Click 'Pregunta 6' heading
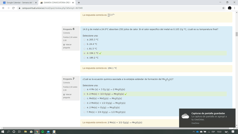238x134 pixels. pos(69,29)
